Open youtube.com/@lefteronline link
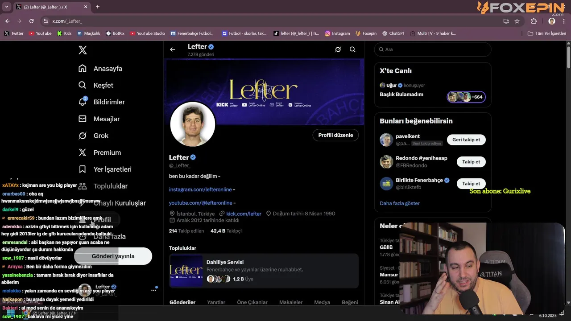The image size is (571, 321). click(x=200, y=203)
